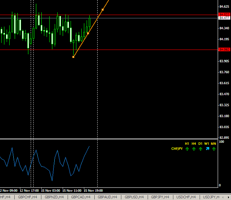This screenshot has height=200, width=231.
Task: Click the indicator scale value 0
Action: pyautogui.click(x=220, y=185)
